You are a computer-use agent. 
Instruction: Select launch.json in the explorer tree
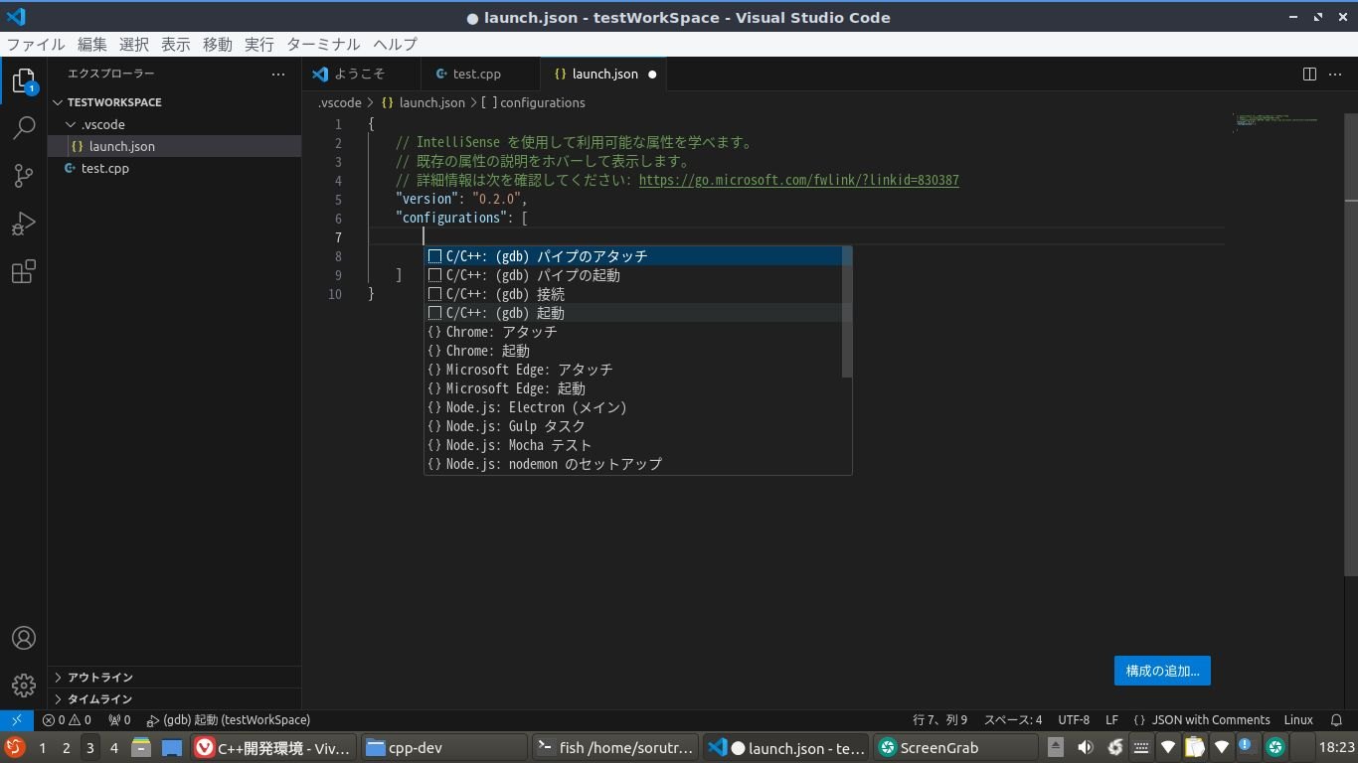(174, 146)
